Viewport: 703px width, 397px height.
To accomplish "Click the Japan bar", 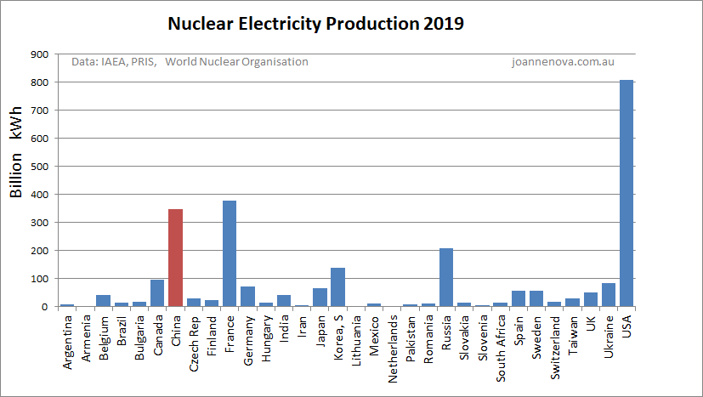I will pos(320,298).
